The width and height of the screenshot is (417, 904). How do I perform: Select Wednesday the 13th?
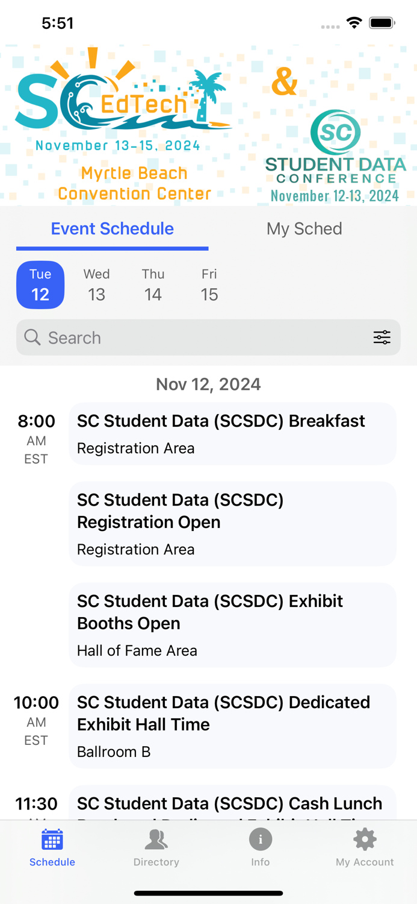point(96,284)
